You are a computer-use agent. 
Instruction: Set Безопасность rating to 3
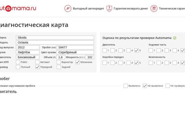click(x=166, y=63)
